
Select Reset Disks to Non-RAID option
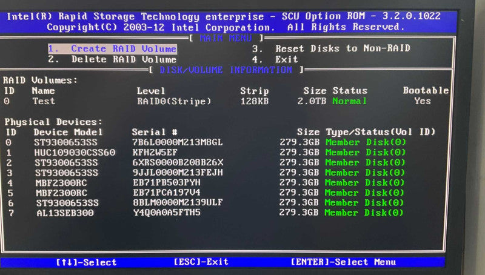pyautogui.click(x=331, y=48)
